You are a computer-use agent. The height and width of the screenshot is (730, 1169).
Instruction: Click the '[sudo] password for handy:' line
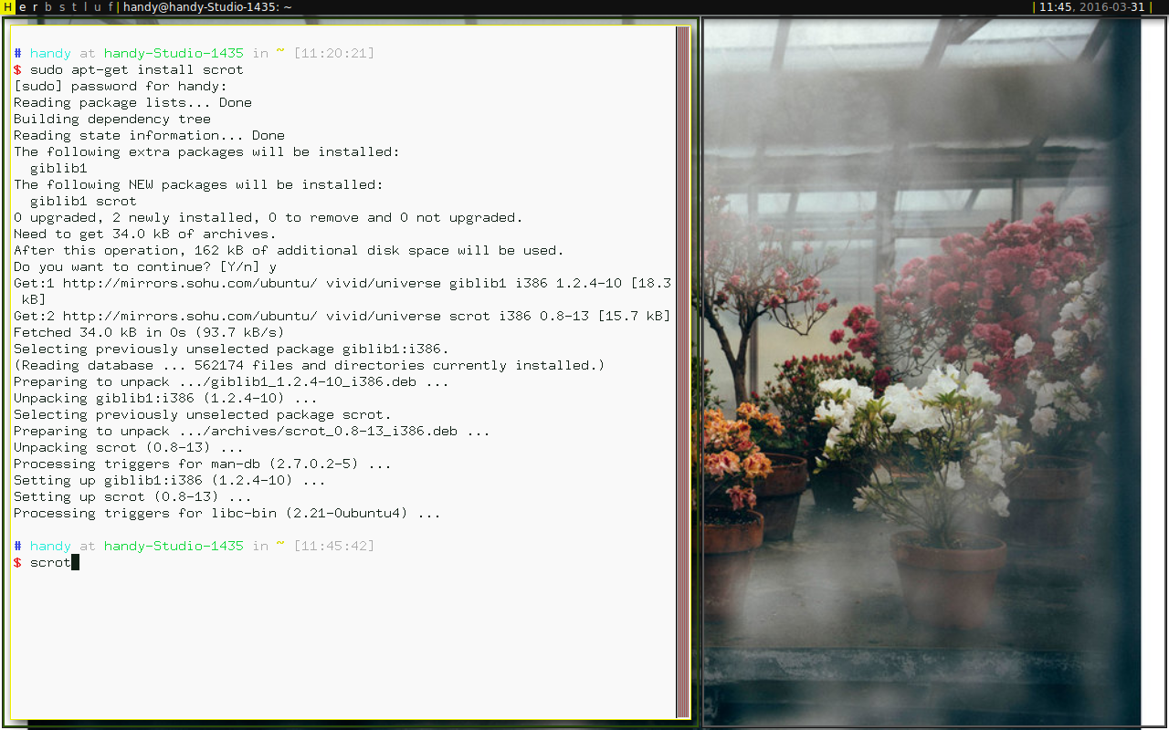[x=121, y=87]
